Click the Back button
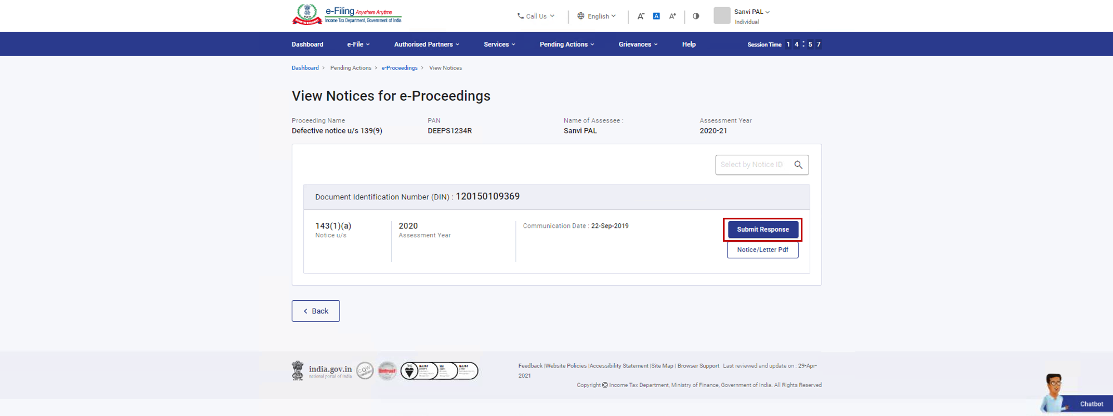Image resolution: width=1113 pixels, height=416 pixels. point(316,311)
